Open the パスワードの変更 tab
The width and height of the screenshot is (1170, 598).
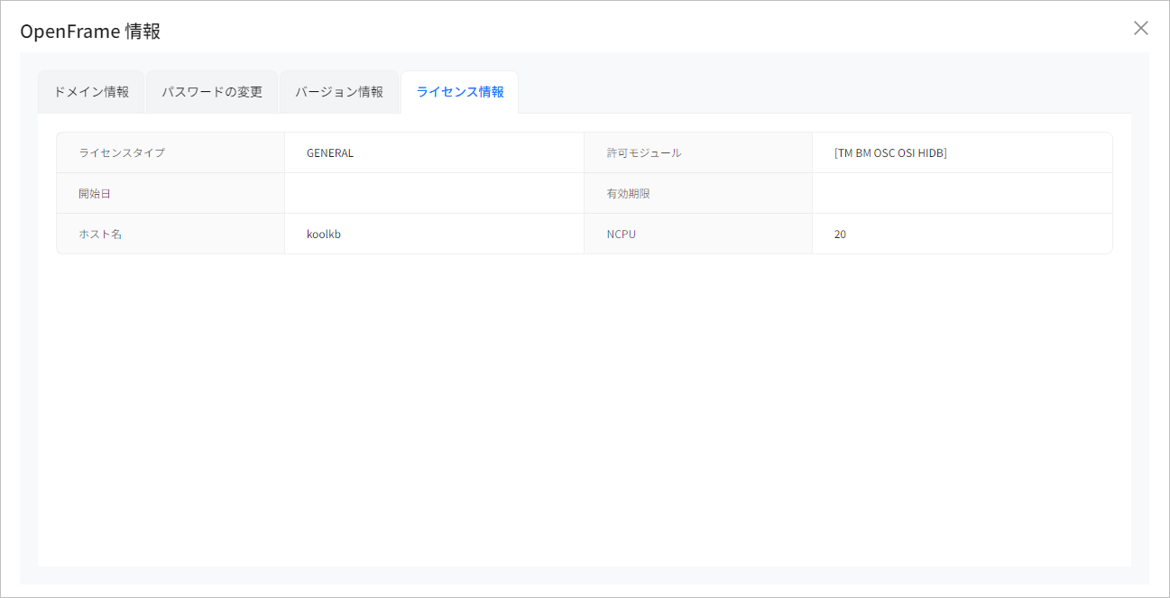pos(211,91)
